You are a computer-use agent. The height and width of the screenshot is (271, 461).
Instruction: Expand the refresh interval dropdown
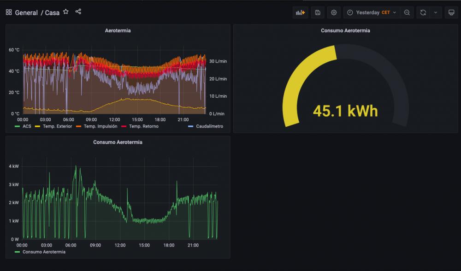point(436,12)
